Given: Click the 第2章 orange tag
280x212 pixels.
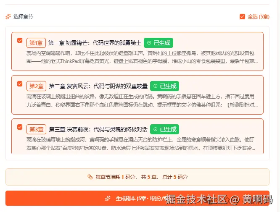Looking at the screenshot, I should point(36,86).
